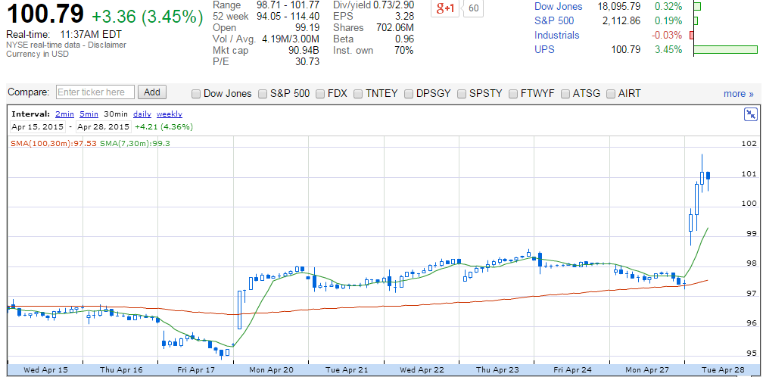
Task: Open the S&P 500 index link
Action: 554,21
